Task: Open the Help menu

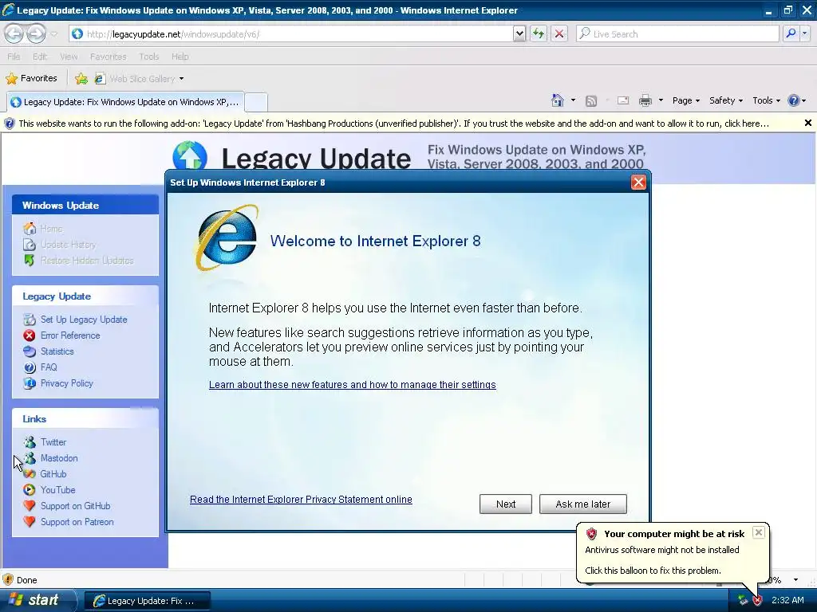Action: pyautogui.click(x=180, y=57)
